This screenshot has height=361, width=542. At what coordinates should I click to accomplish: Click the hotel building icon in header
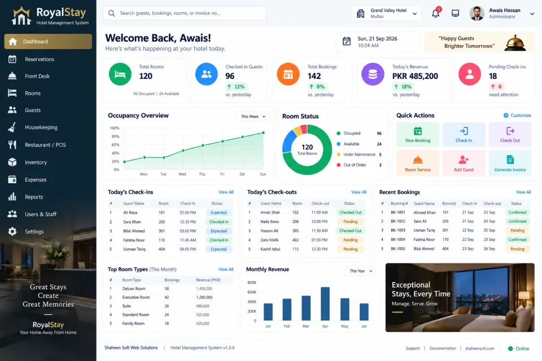[361, 14]
